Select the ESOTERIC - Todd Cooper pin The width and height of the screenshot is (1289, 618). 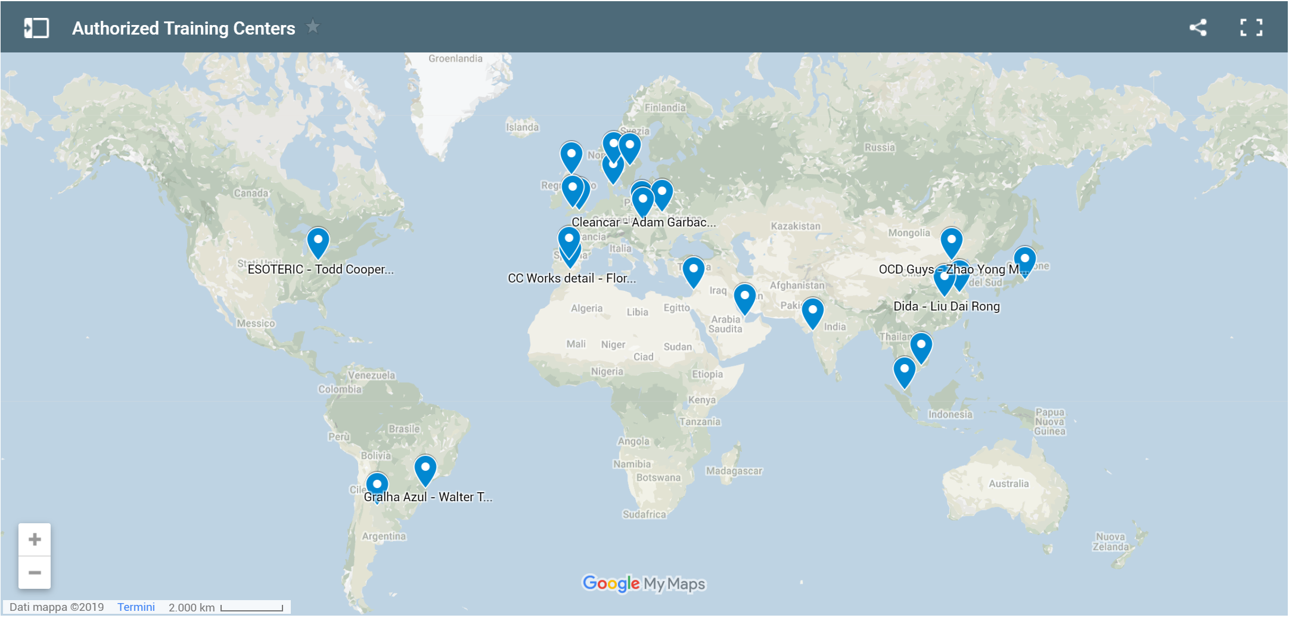point(318,241)
